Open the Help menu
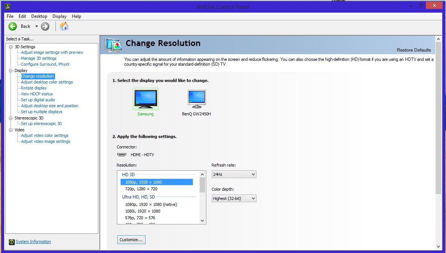 pyautogui.click(x=76, y=16)
